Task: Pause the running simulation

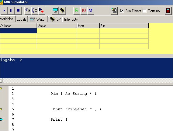Action: click(11, 11)
